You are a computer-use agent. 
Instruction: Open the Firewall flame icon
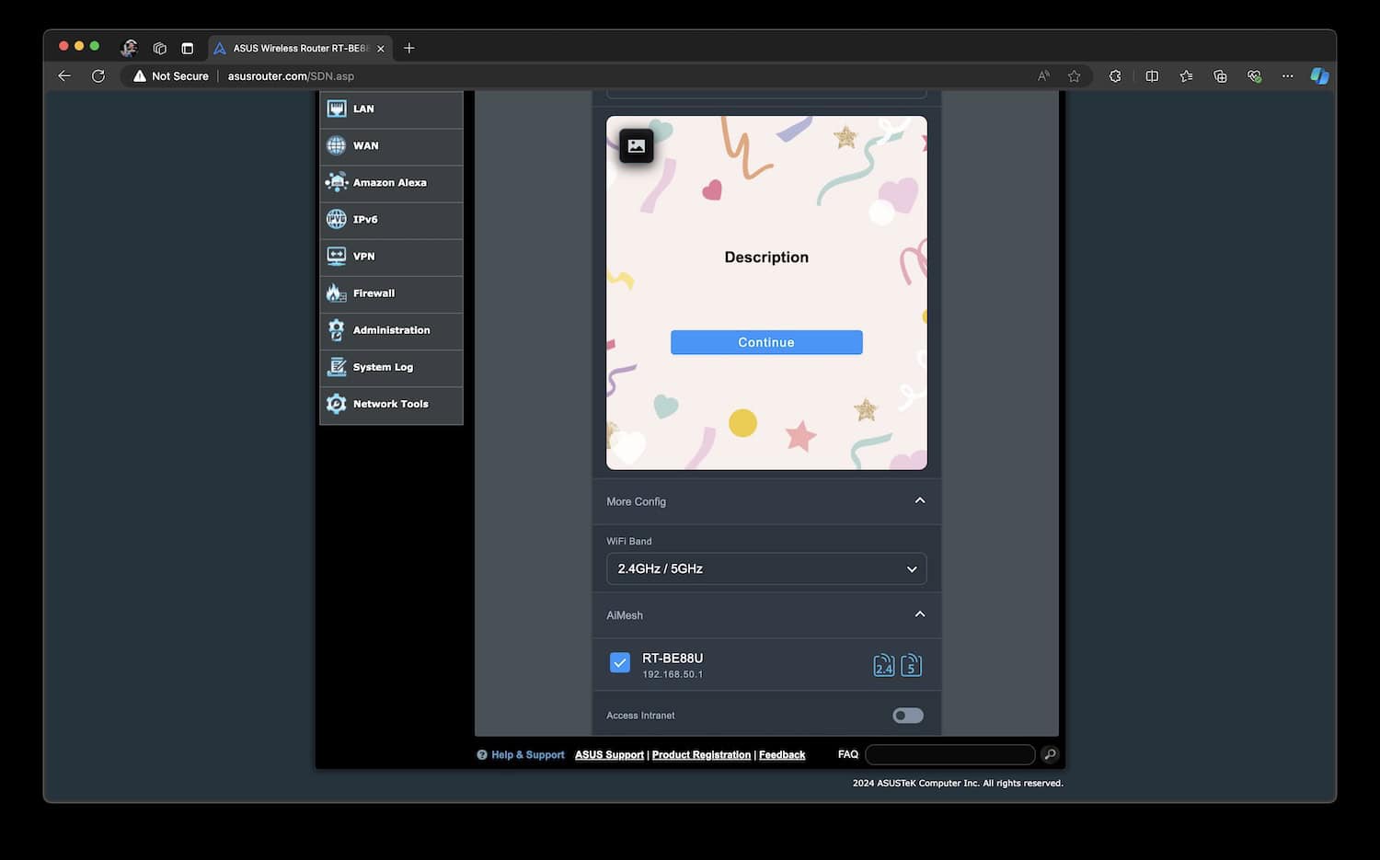tap(337, 292)
